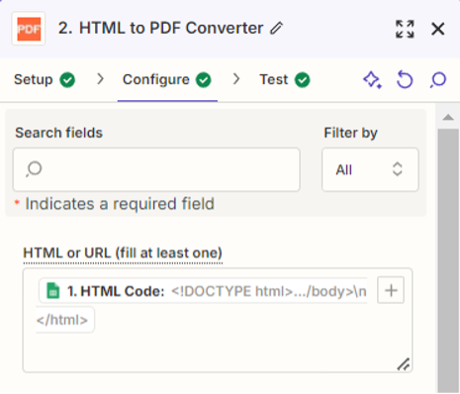This screenshot has height=394, width=460.
Task: Open the AI sparkle assistant icon
Action: click(x=372, y=79)
